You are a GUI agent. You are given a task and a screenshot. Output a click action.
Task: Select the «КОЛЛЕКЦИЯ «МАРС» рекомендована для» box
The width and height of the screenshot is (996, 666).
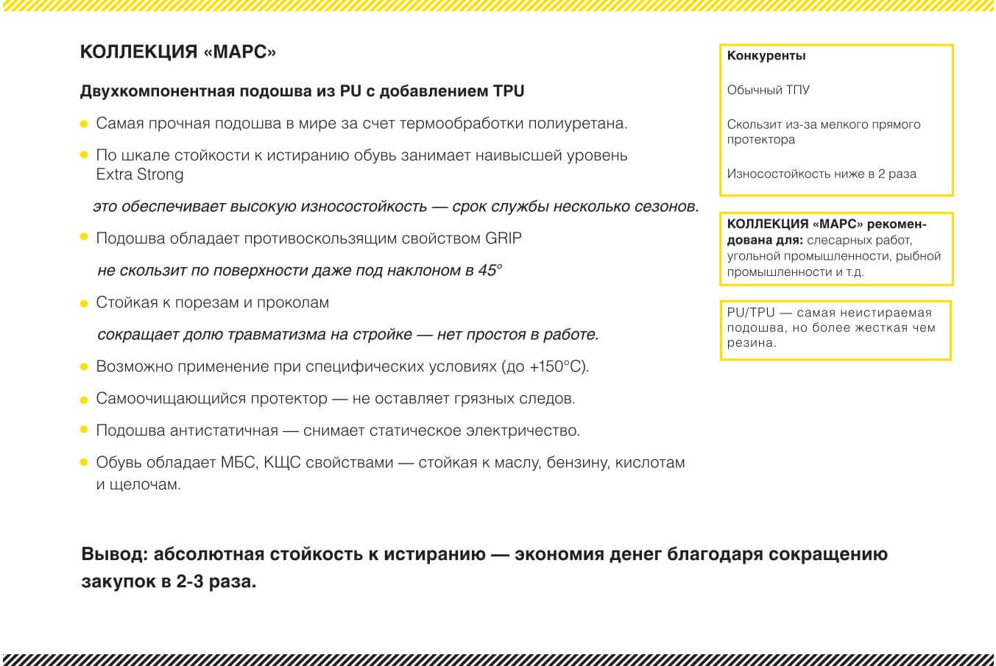click(x=836, y=248)
